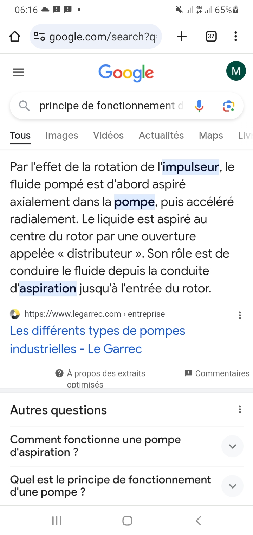The height and width of the screenshot is (535, 253).
Task: Open Google hamburger menu
Action: pos(19,73)
